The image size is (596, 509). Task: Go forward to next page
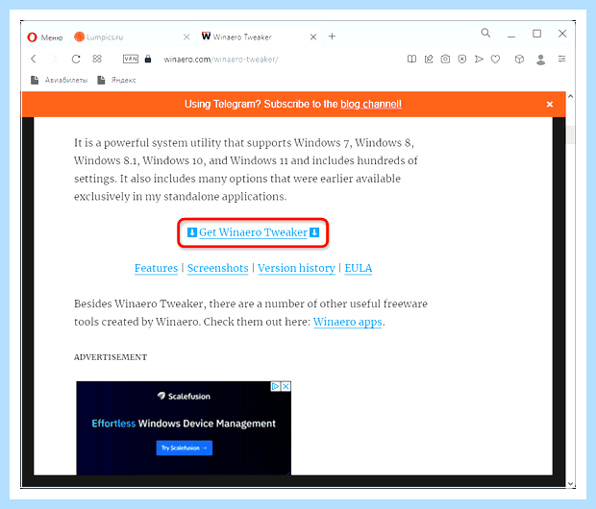55,59
